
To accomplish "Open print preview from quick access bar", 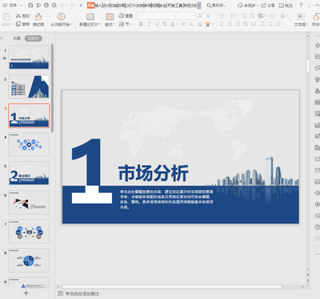I will [x=54, y=6].
